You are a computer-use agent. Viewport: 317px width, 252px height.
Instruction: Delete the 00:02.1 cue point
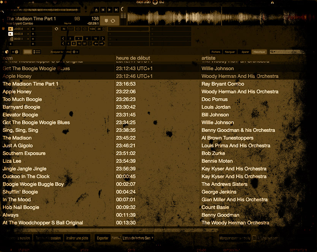tap(28, 39)
